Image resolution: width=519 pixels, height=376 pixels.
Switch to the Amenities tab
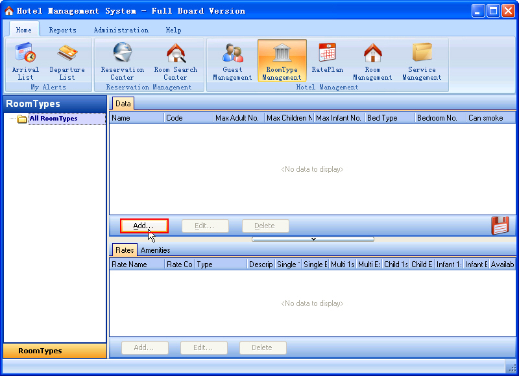(156, 250)
